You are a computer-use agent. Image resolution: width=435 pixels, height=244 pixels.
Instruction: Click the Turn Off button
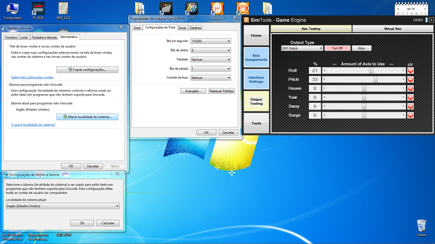tap(337, 48)
